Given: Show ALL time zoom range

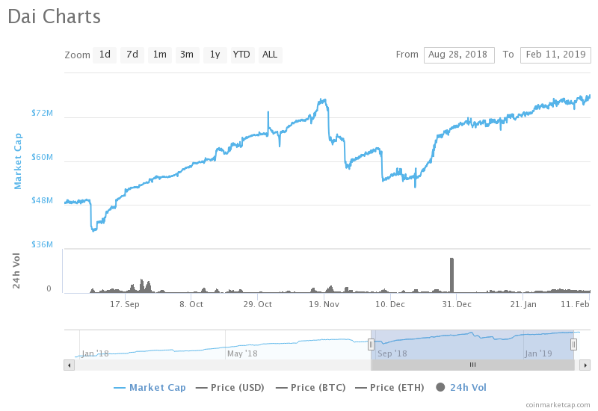Looking at the screenshot, I should point(270,55).
